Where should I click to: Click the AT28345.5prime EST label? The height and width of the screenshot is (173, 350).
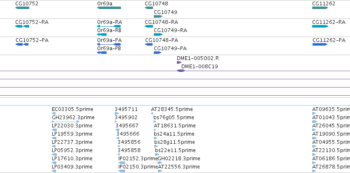click(172, 109)
